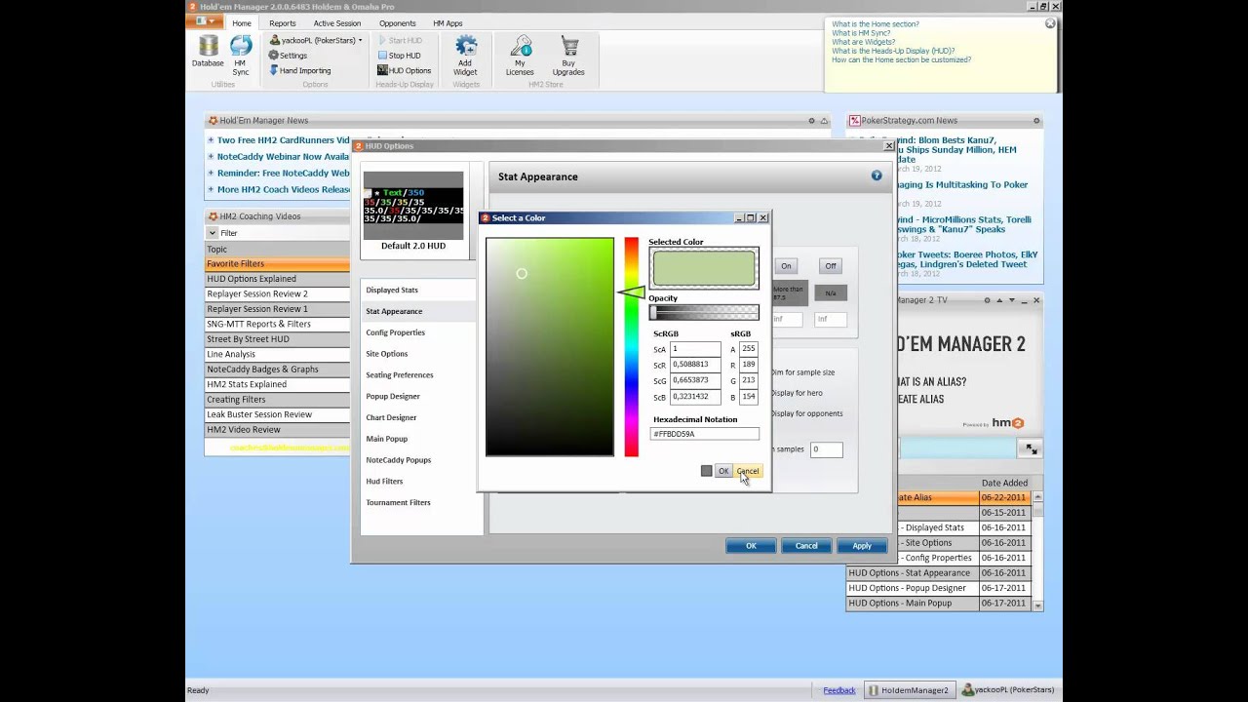
Task: Close the Manager 2 TV widget
Action: (1036, 300)
